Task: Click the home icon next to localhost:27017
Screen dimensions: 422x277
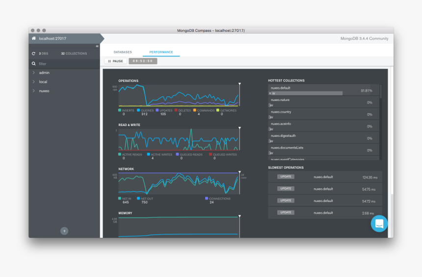Action: pyautogui.click(x=34, y=38)
